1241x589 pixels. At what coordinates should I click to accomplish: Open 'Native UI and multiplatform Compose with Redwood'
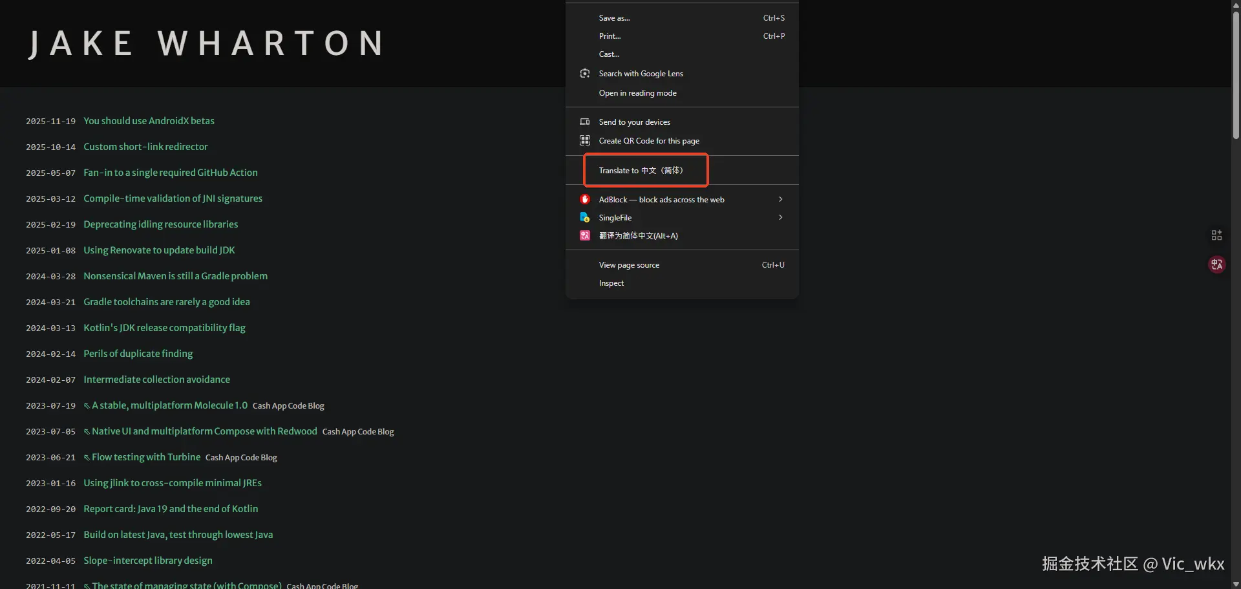click(200, 431)
